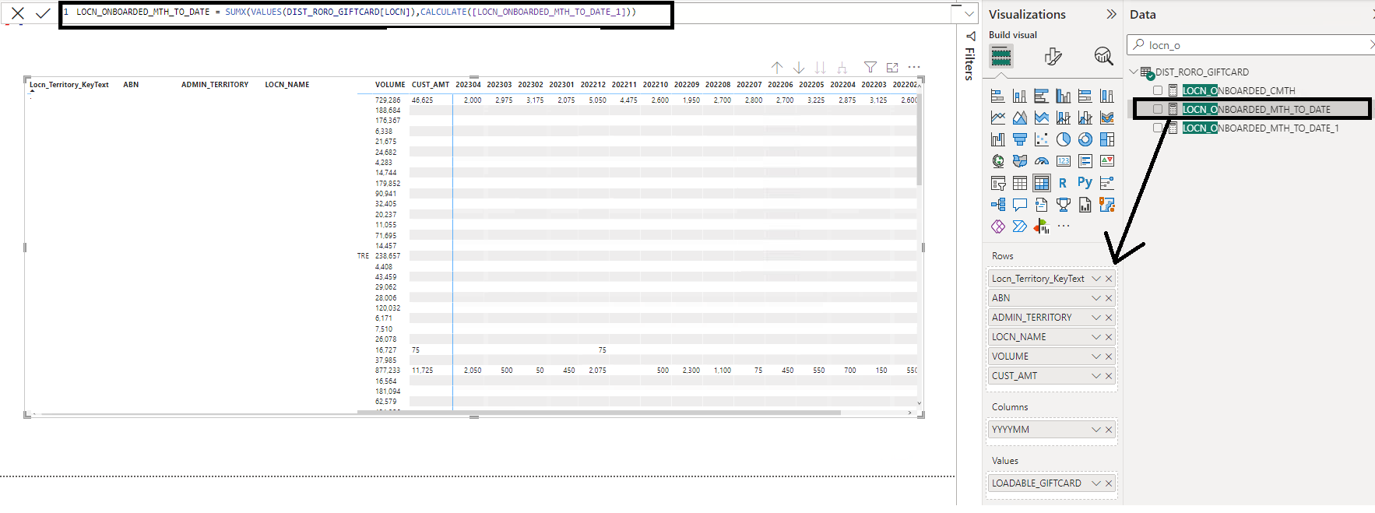Viewport: 1375px width, 513px height.
Task: Open filters on visual funnel icon
Action: click(x=870, y=68)
